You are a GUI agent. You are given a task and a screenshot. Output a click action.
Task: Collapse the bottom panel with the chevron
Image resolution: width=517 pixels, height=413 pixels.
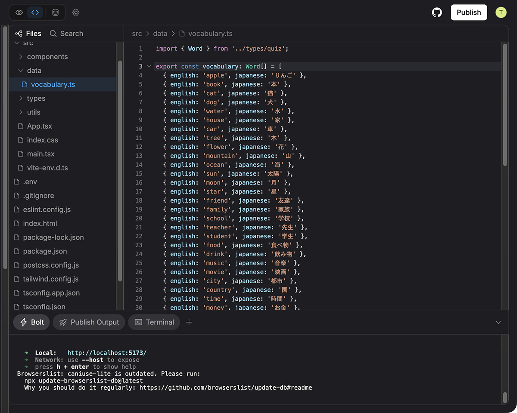click(x=498, y=322)
